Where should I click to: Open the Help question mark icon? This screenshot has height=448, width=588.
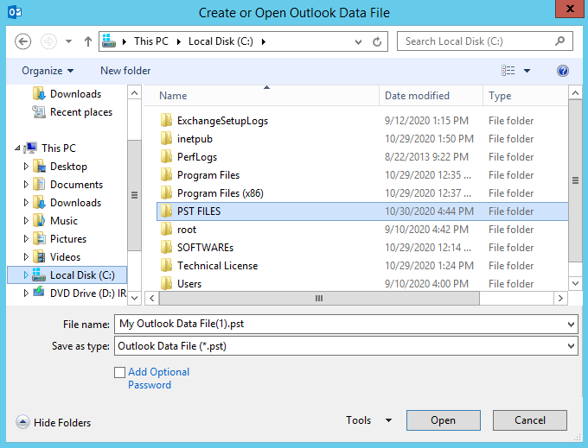[x=563, y=71]
